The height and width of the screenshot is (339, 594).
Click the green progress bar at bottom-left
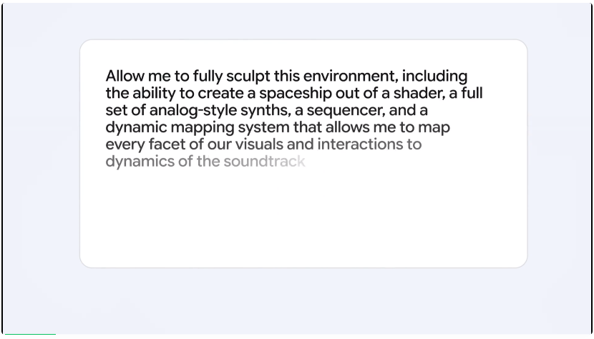pos(29,335)
